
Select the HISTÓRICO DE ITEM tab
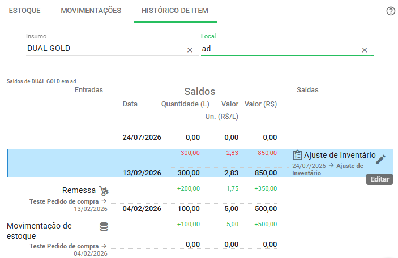click(x=175, y=11)
